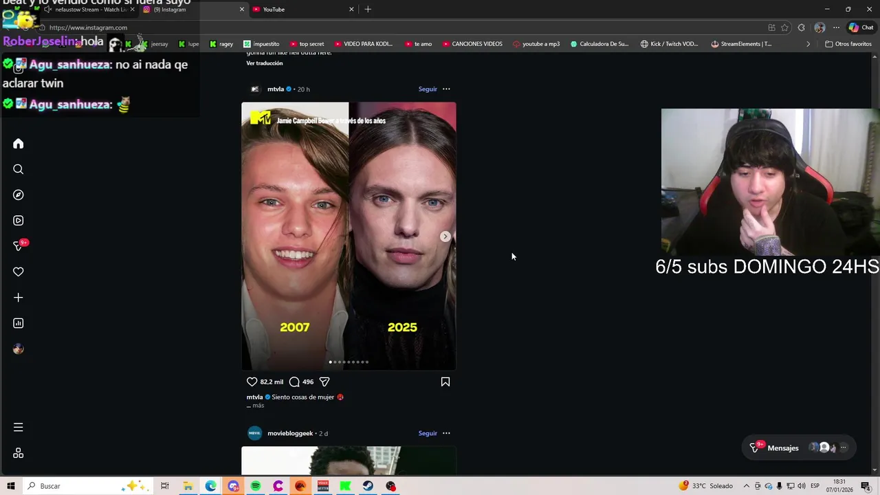
Task: Open Notifications heart in sidebar
Action: [x=19, y=272]
